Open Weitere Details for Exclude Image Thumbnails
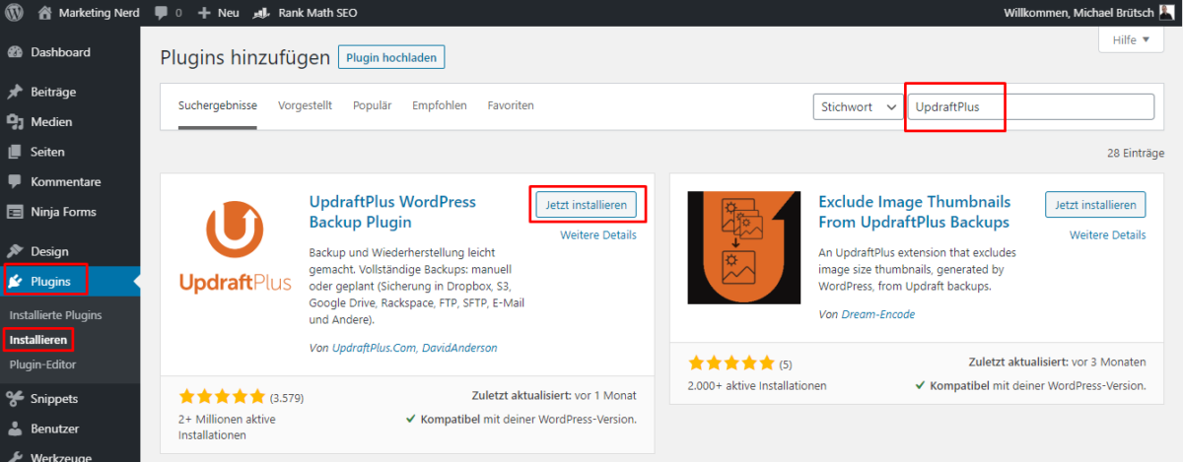Viewport: 1183px width, 462px height. (x=1108, y=235)
